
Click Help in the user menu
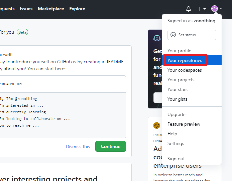click(192, 134)
